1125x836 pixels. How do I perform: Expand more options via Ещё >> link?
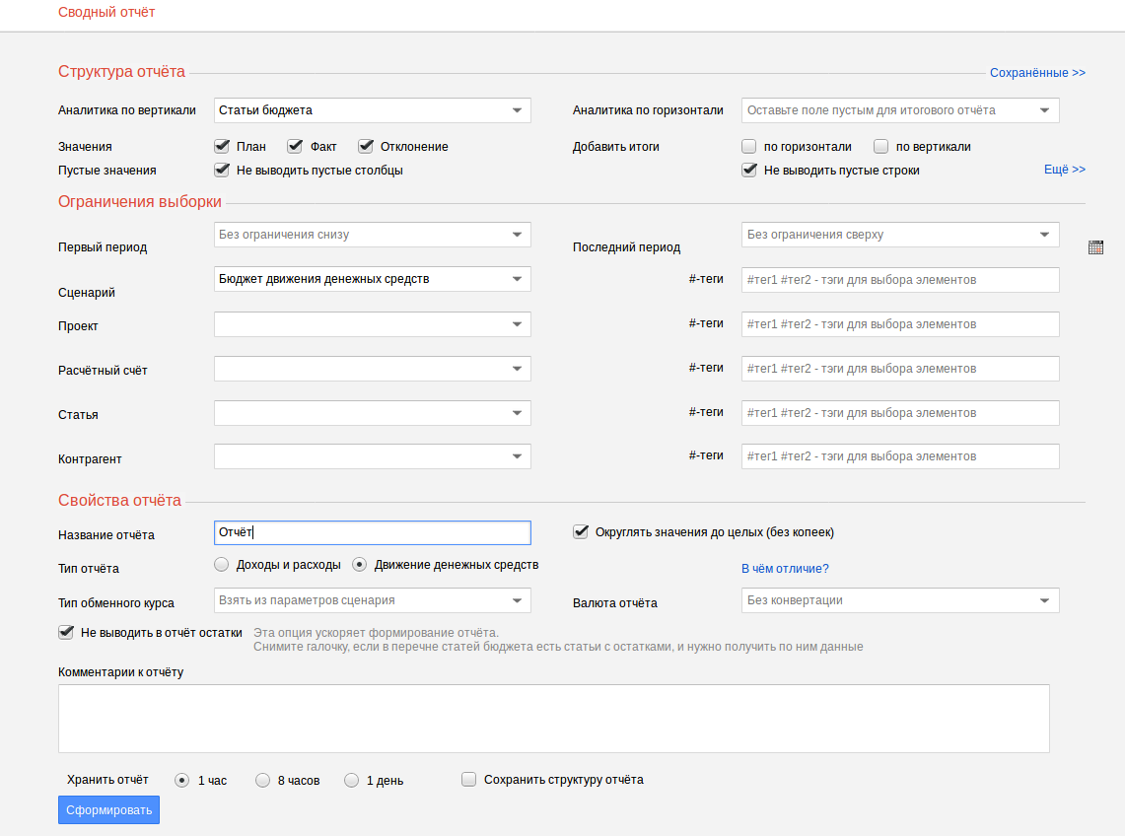(x=1065, y=170)
